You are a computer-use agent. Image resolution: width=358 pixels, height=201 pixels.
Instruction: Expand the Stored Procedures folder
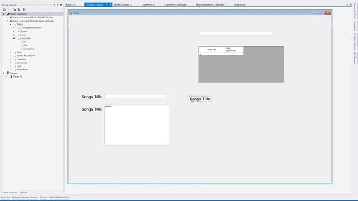pyautogui.click(x=11, y=56)
